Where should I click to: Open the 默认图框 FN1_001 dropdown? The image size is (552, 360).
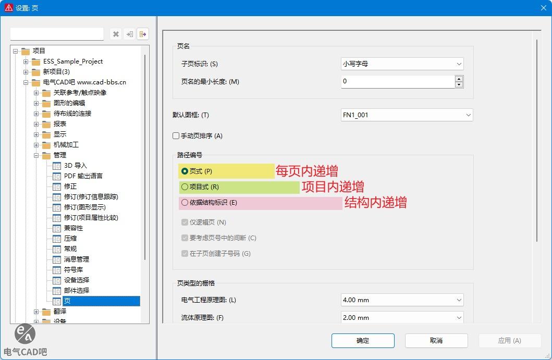pos(407,115)
